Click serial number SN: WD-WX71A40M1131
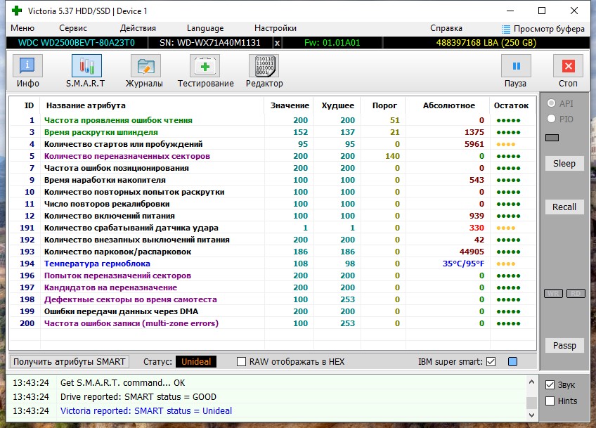The image size is (596, 428). [210, 43]
